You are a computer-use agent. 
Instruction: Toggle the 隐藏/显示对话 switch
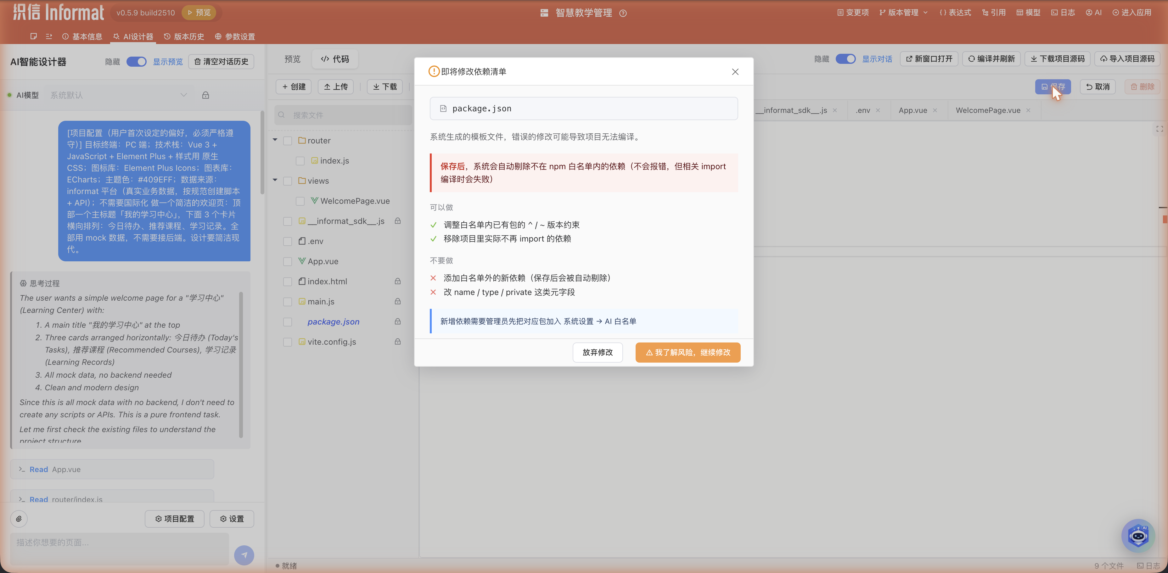[845, 59]
